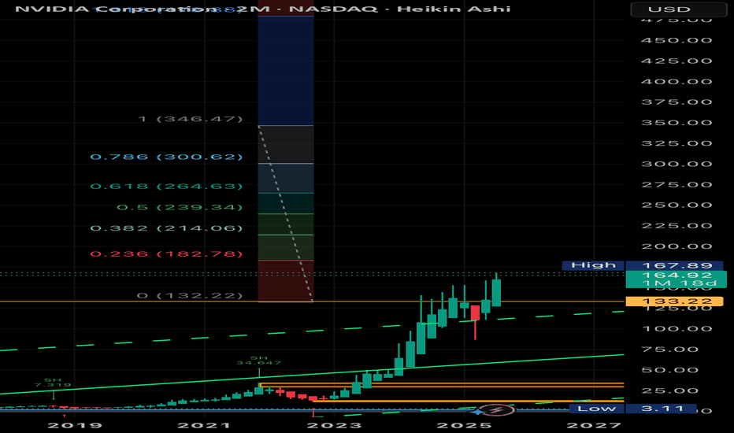Click the 2027 label on time axis

coord(594,425)
